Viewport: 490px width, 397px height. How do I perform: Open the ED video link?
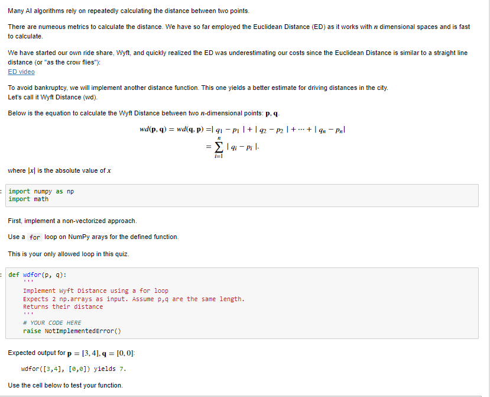coord(21,71)
